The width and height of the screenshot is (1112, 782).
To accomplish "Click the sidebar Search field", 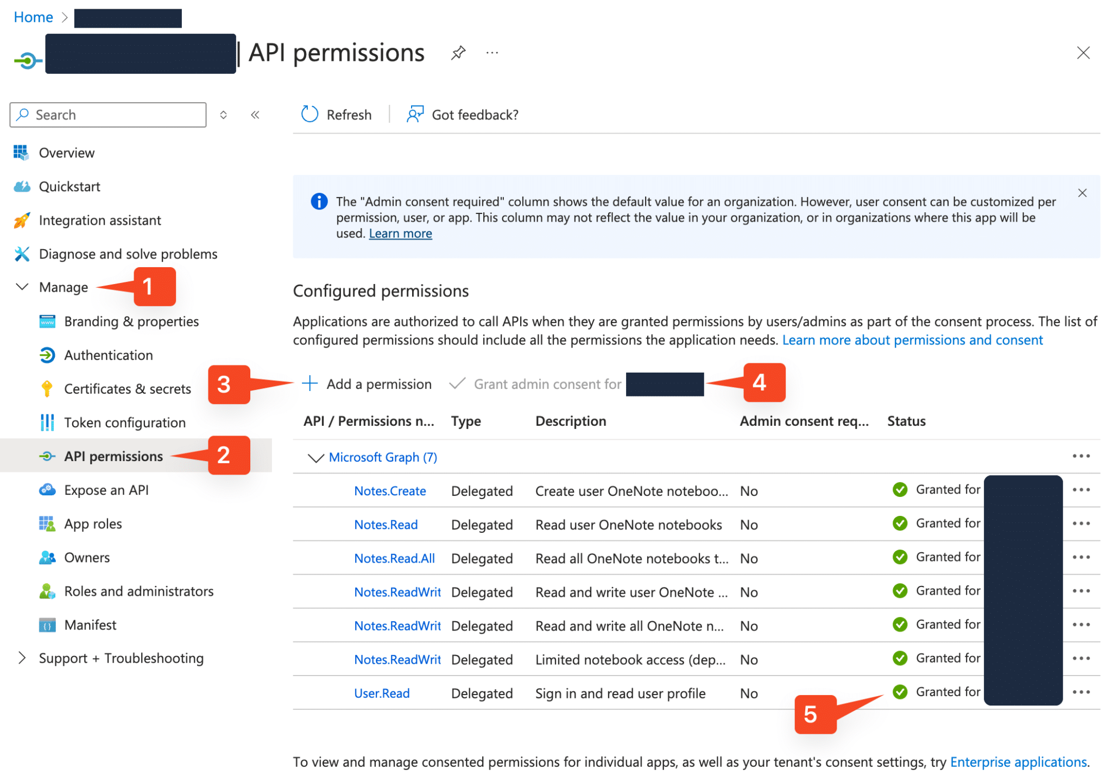I will 108,115.
